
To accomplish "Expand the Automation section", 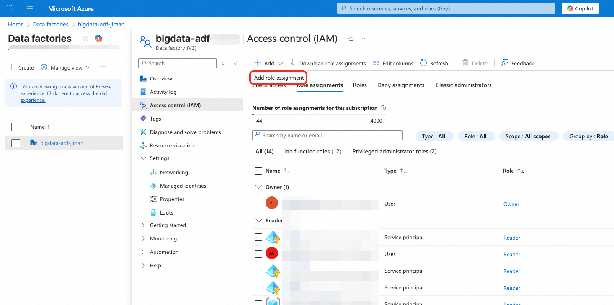I will (144, 252).
